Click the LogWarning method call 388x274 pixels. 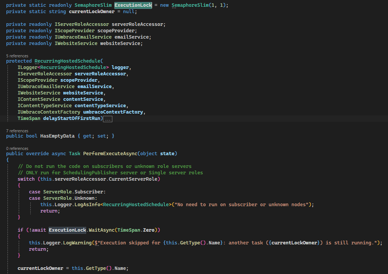tap(77, 243)
